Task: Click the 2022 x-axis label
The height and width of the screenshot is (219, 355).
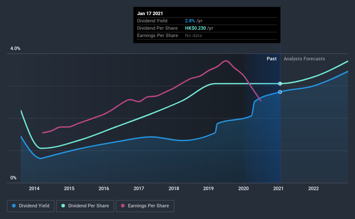Action: (313, 188)
